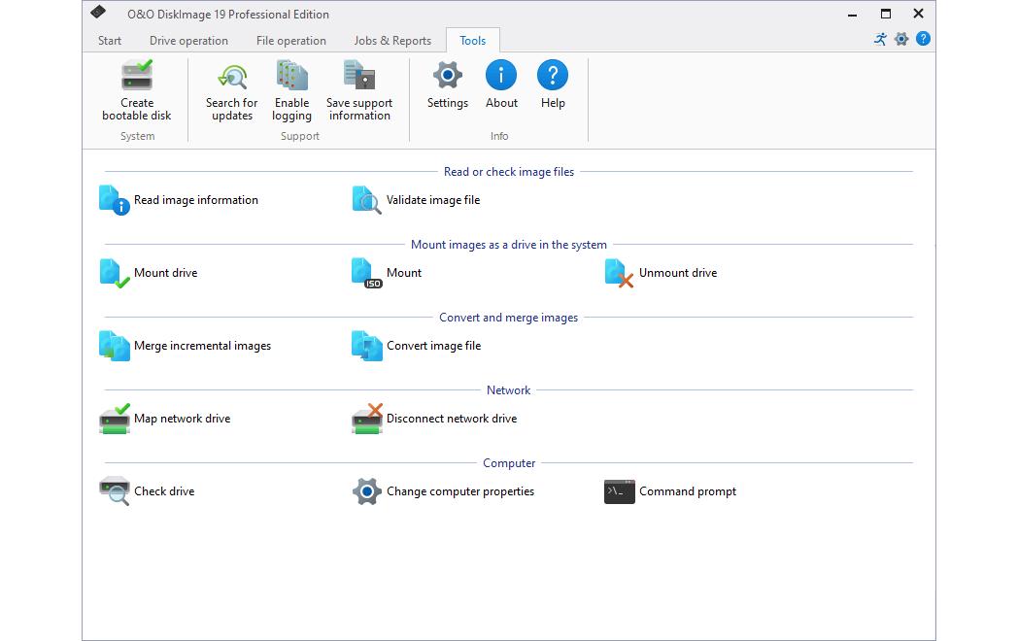
Task: Select the Map network drive icon
Action: (115, 419)
